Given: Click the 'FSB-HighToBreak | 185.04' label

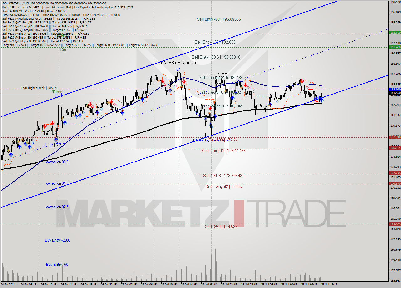Looking at the screenshot, I should [39, 88].
